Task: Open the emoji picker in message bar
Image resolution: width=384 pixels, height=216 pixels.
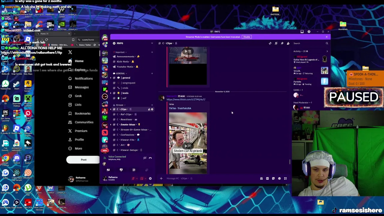Action: [x=279, y=178]
